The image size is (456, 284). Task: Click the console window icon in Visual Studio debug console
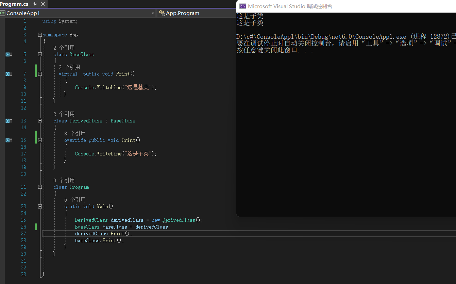point(243,6)
